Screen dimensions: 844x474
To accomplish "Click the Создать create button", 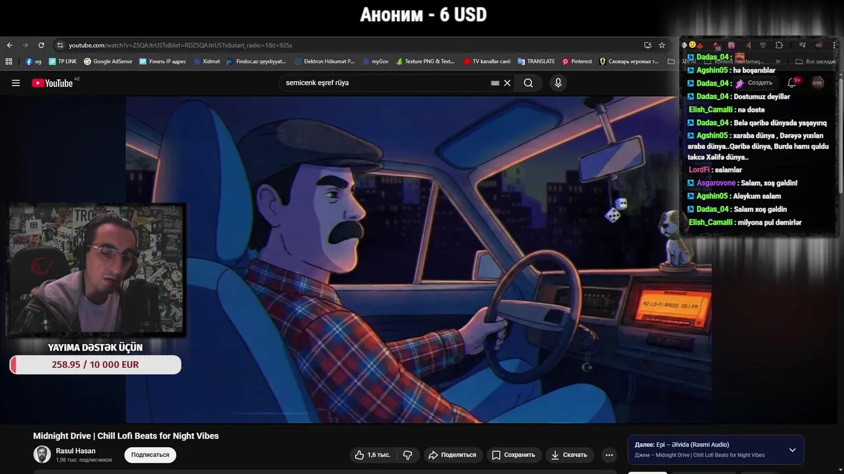I will pyautogui.click(x=754, y=83).
